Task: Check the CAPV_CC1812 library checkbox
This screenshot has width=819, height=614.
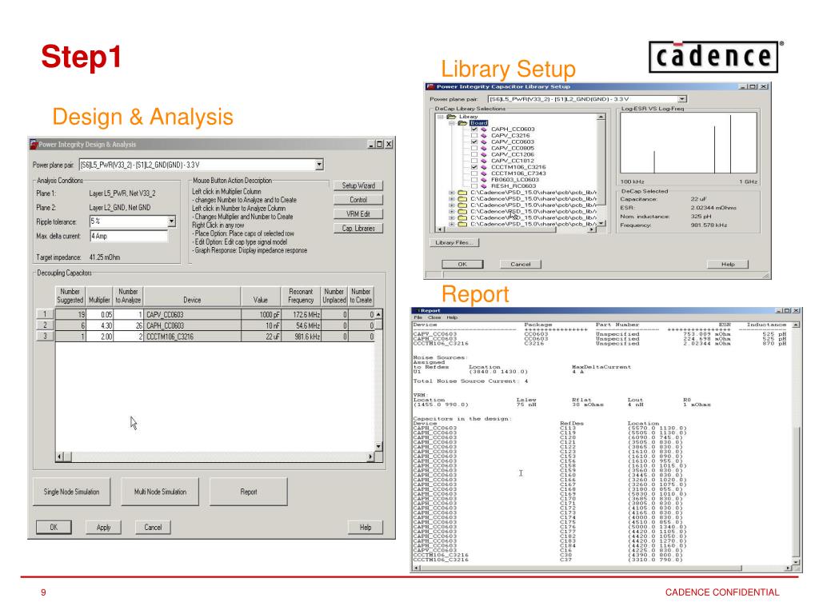Action: [474, 160]
